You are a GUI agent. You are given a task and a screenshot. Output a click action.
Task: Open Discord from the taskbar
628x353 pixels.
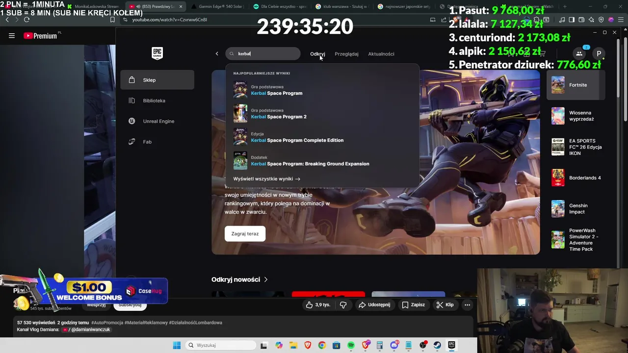[x=394, y=345]
